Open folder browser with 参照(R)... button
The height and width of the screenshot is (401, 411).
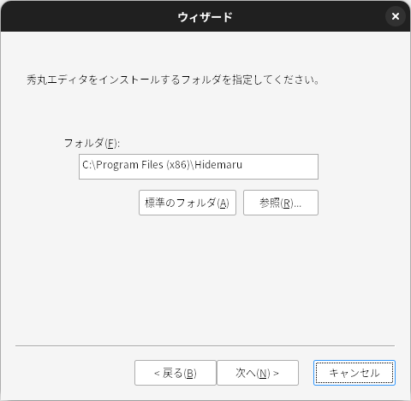pos(281,203)
